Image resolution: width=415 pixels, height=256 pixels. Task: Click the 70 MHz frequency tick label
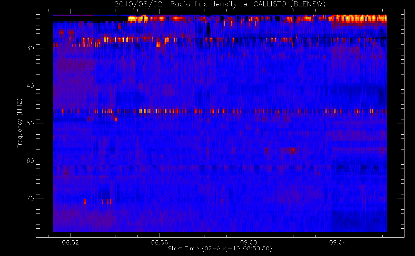point(30,198)
